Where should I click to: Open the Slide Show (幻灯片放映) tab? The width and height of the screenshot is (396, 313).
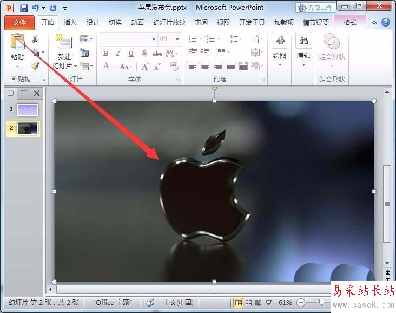tap(169, 23)
